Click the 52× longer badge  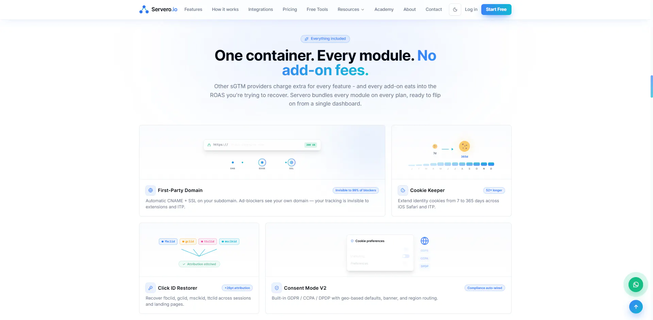494,190
